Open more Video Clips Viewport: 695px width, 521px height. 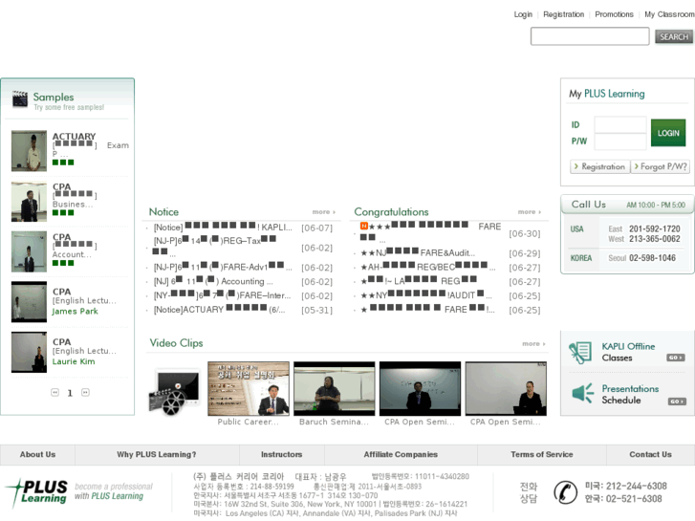pos(533,343)
